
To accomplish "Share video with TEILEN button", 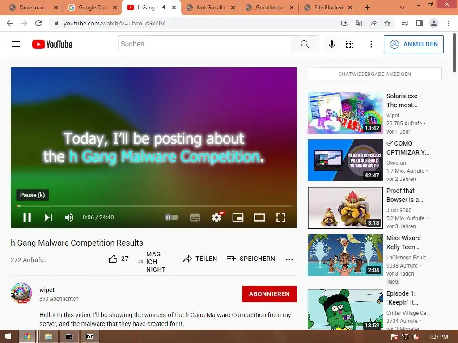I will pos(200,259).
